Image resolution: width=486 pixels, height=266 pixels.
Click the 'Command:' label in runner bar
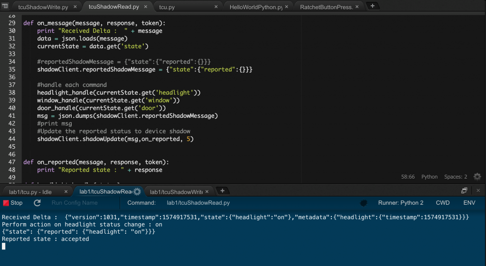pyautogui.click(x=141, y=203)
